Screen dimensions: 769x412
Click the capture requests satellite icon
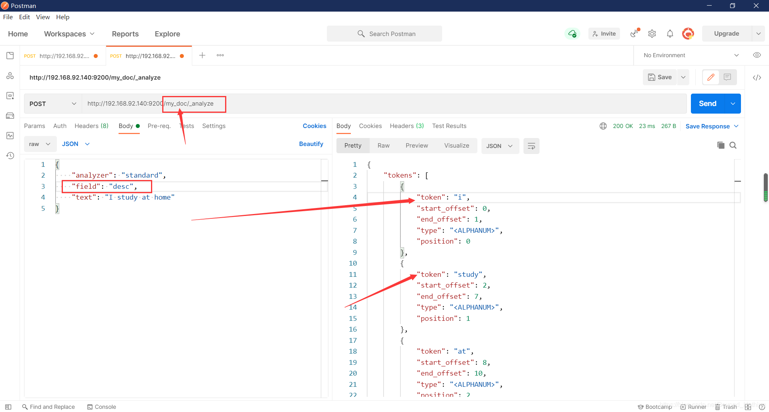[x=635, y=33]
